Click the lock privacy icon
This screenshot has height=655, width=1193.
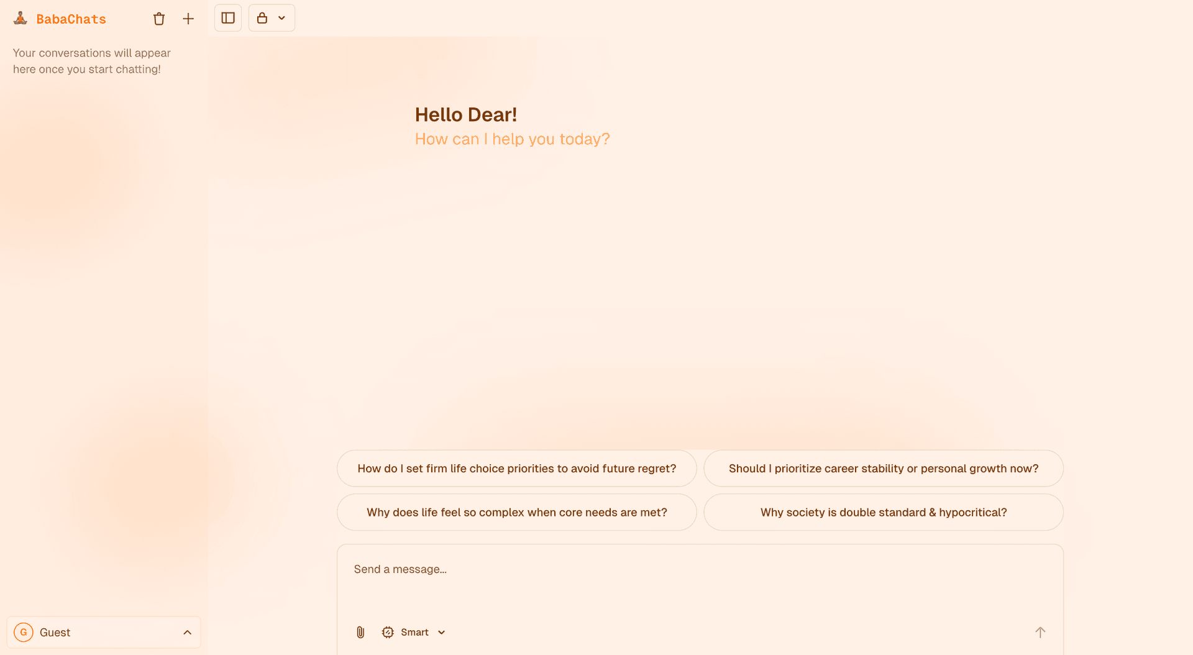(262, 18)
